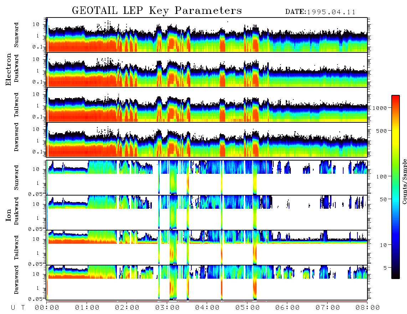Screen dimensions: 407x314
Task: Open the Electron Duskward spectrogram panel
Action: 207,70
